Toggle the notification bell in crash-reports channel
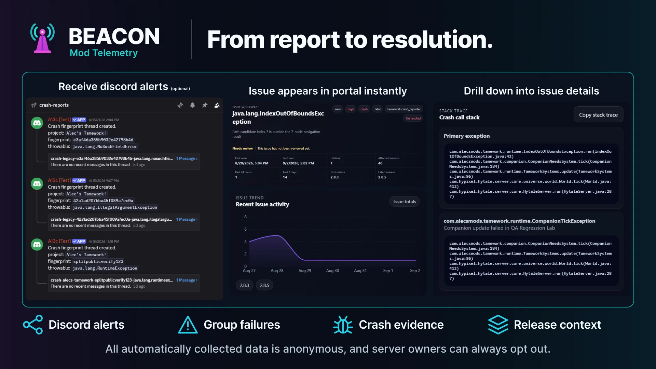Viewport: 656px width, 369px height. pos(193,105)
